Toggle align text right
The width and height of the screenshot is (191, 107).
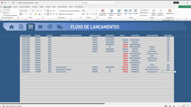point(50,14)
